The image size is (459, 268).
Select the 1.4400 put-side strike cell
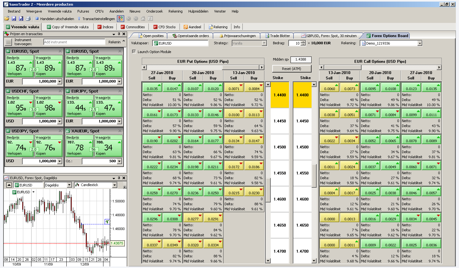(x=279, y=95)
